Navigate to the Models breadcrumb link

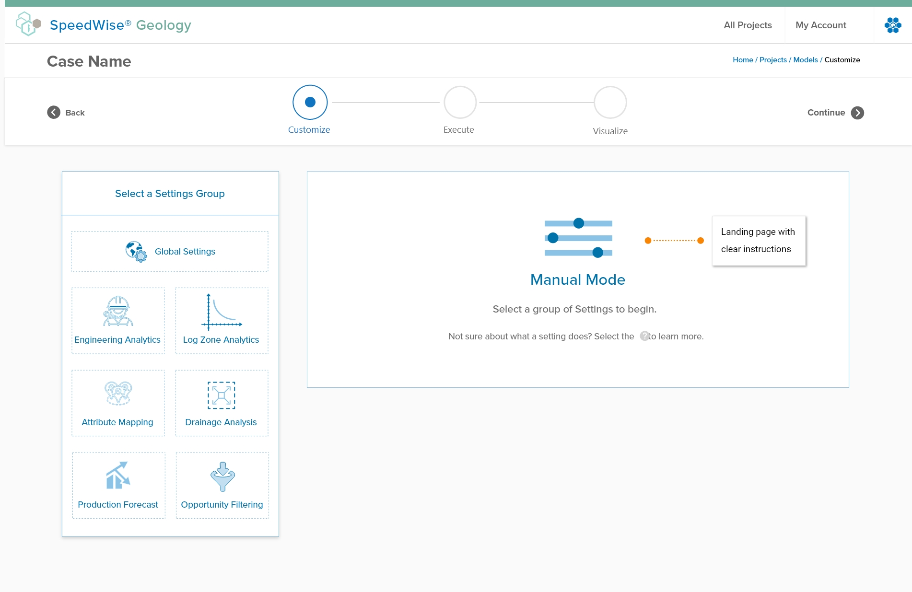pyautogui.click(x=805, y=60)
